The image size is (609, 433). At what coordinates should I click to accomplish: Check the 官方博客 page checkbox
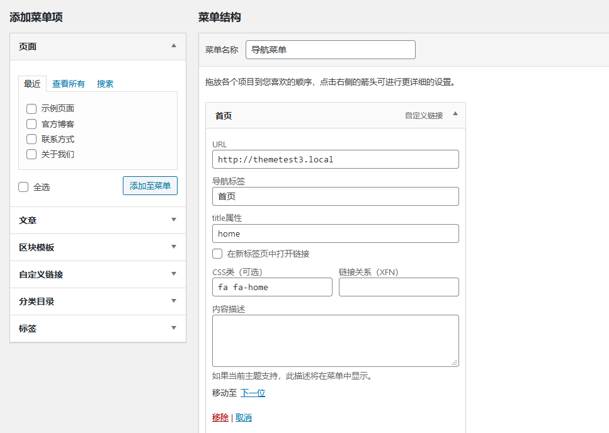pos(31,123)
